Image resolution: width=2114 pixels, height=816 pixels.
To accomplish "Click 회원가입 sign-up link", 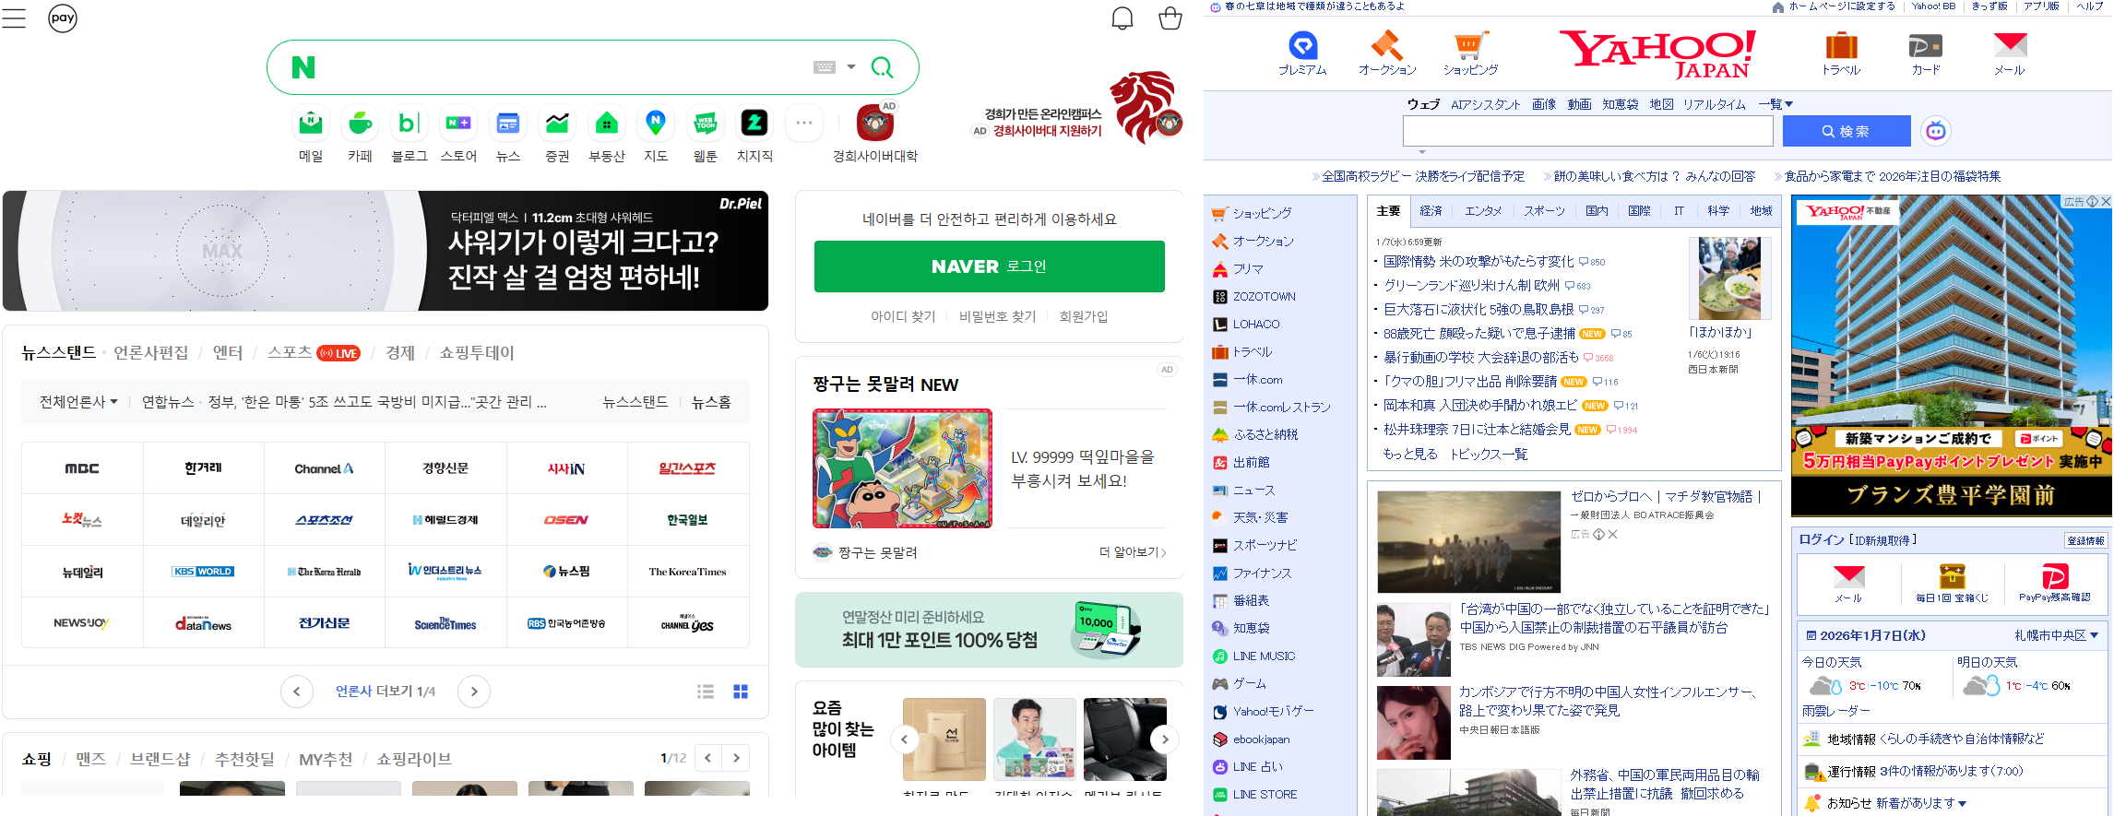I will (x=1084, y=316).
